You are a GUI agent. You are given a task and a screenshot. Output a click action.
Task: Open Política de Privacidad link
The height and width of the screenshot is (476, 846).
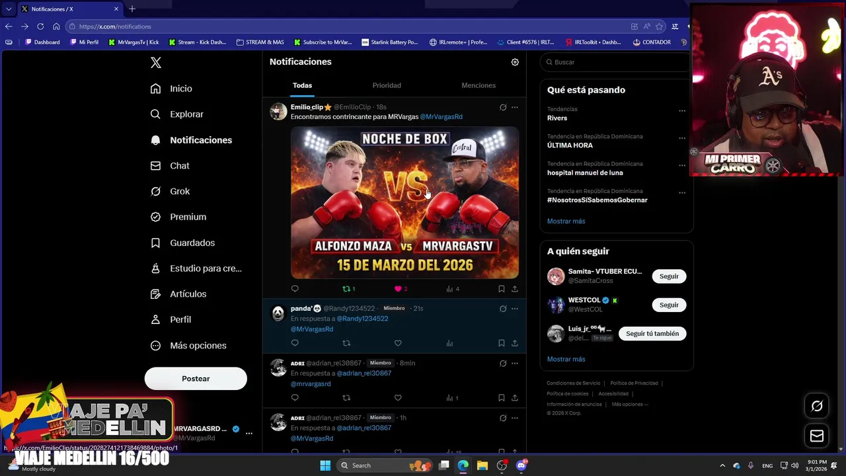(634, 383)
